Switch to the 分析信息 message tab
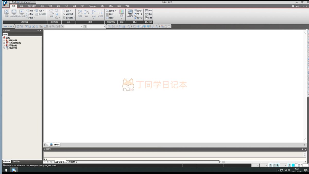 tap(71, 162)
